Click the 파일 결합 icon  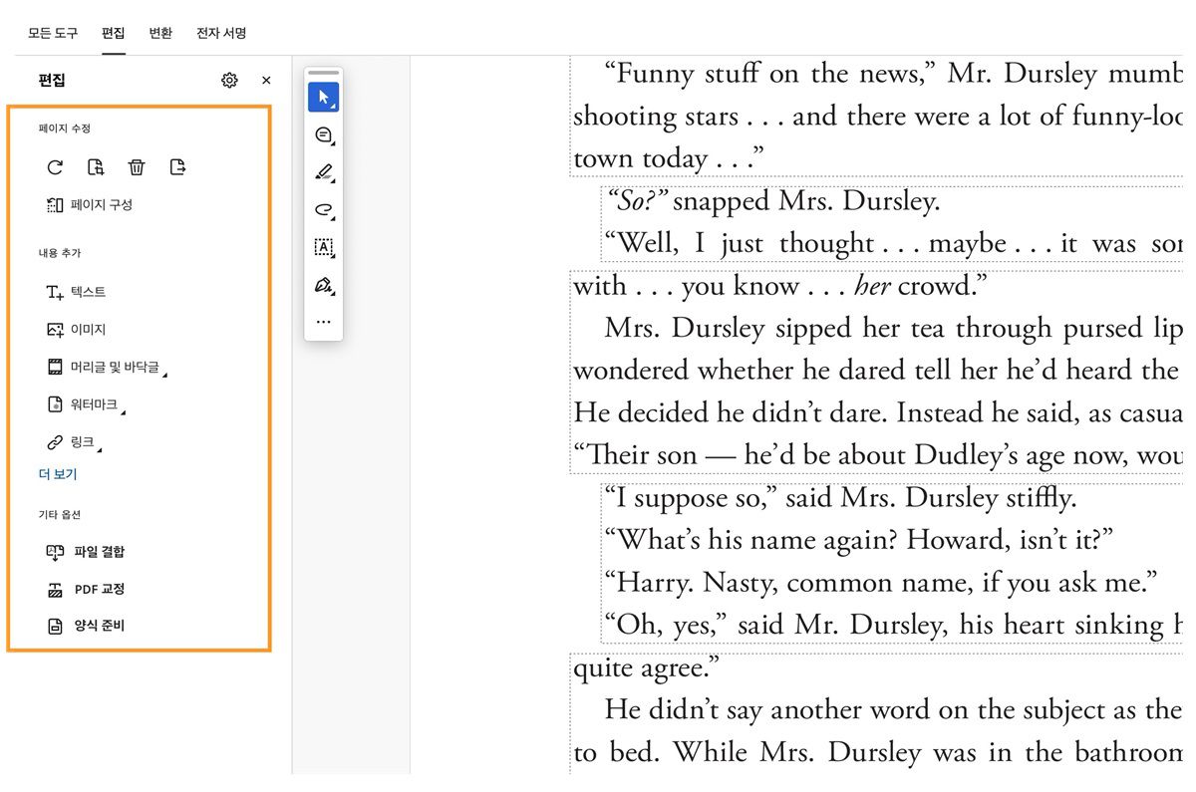[x=55, y=552]
